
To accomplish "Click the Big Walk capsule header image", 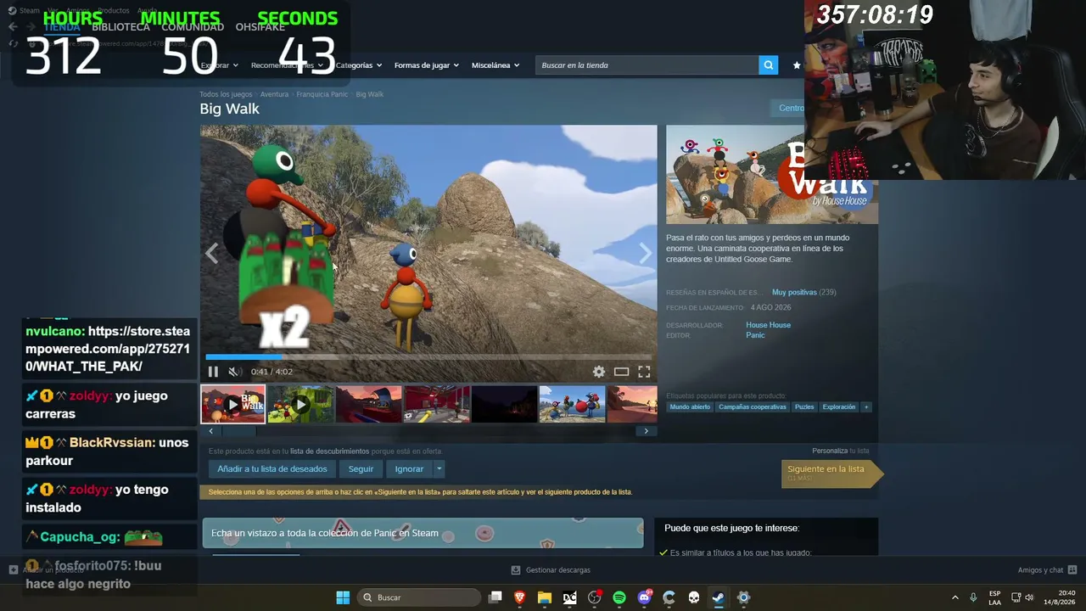I will click(771, 175).
